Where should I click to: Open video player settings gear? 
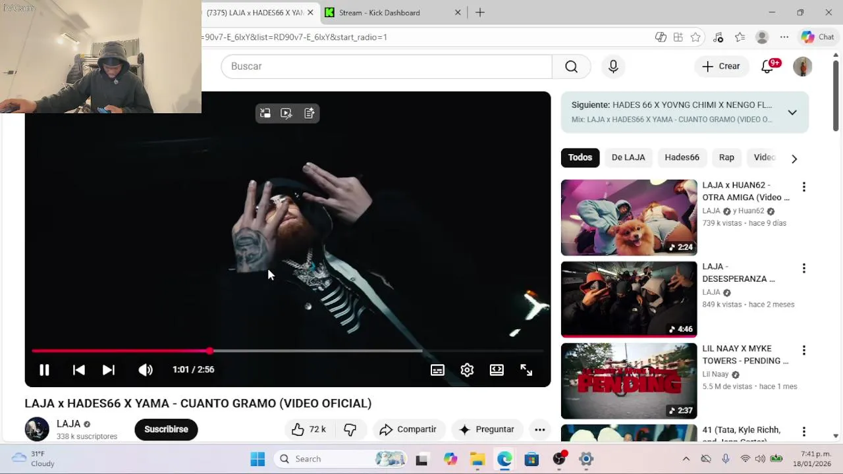(x=467, y=370)
